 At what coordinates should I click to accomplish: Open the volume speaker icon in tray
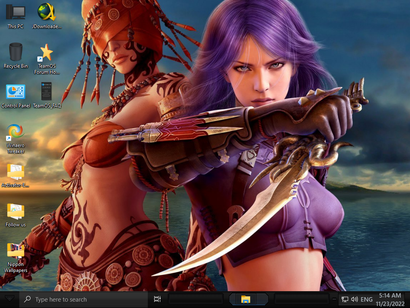click(354, 300)
